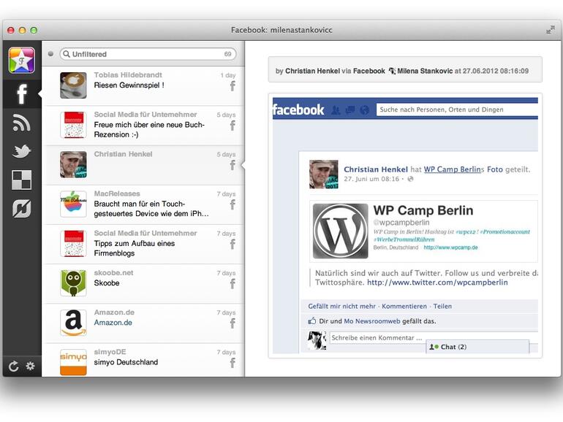Open friend requests icon in Facebook header
Viewport: 563px width, 422px height.
(336, 110)
